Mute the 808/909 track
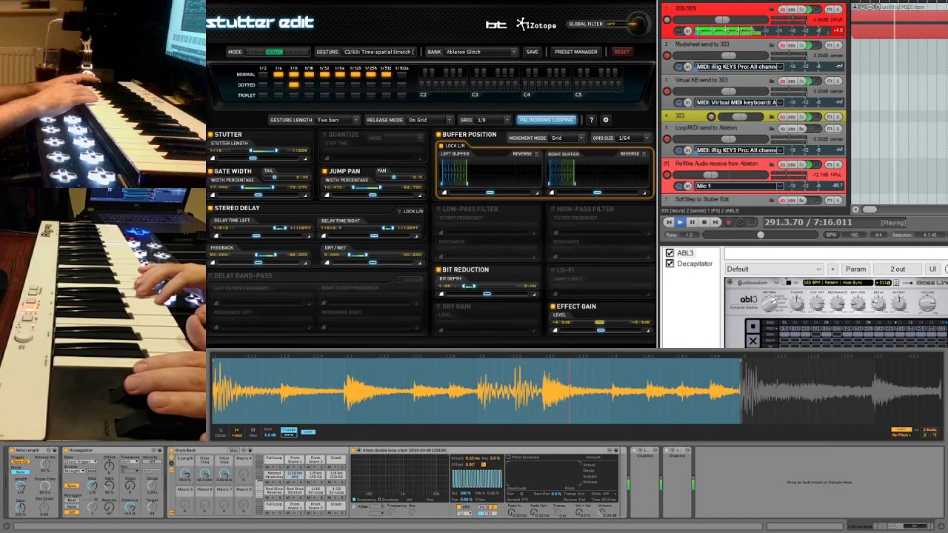Viewport: 948px width, 533px height. click(x=829, y=10)
